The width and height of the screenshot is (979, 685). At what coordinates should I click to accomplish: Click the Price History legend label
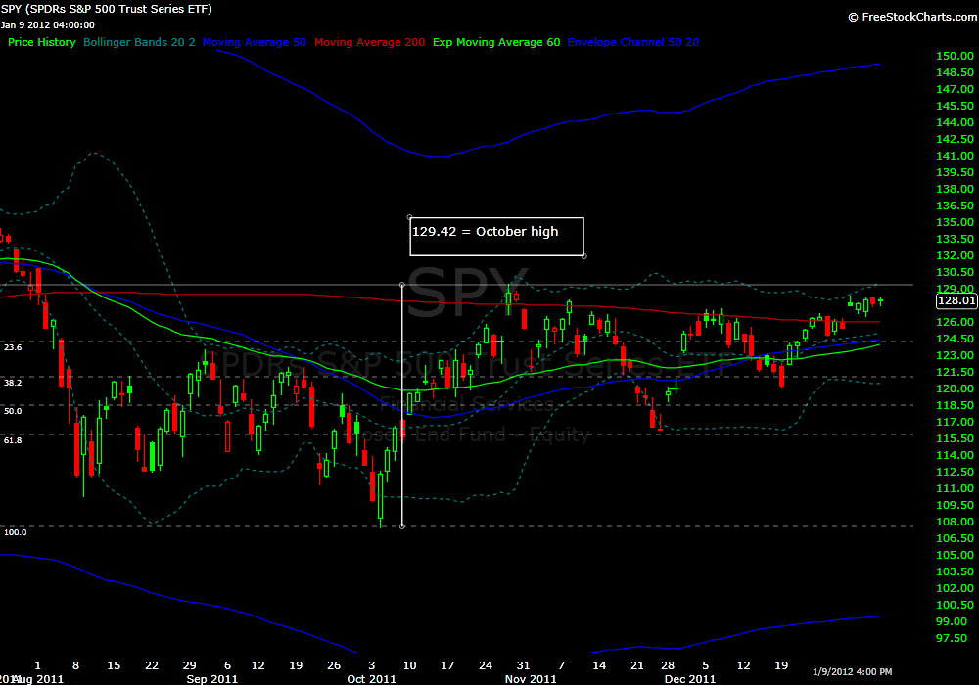[x=42, y=42]
